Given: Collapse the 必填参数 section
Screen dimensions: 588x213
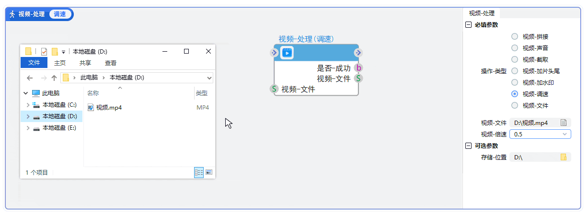Looking at the screenshot, I should pos(469,25).
